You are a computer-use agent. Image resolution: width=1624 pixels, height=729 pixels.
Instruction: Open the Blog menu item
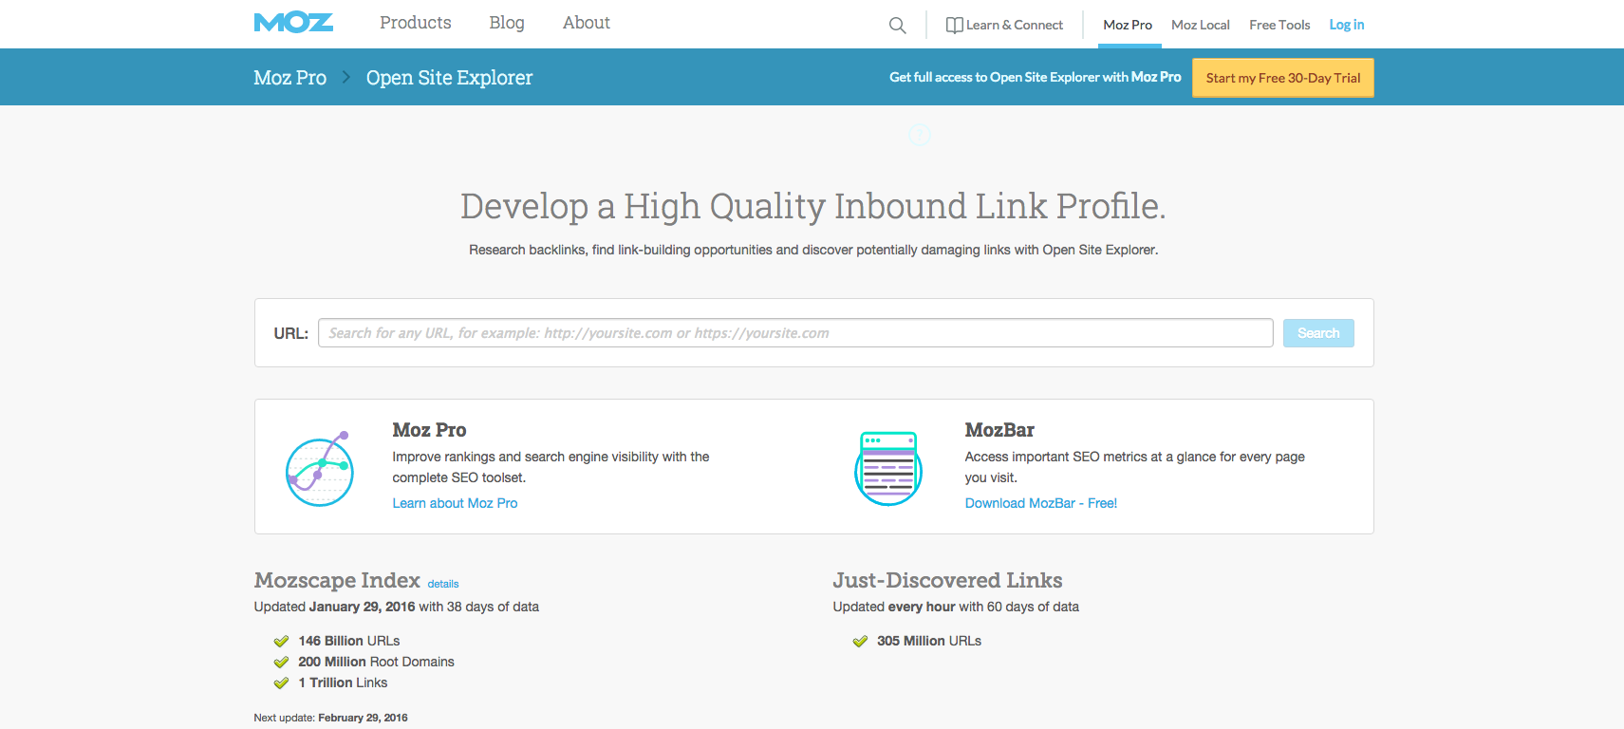click(507, 23)
